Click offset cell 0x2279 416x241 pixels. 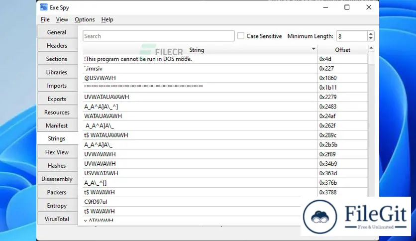tap(342, 97)
